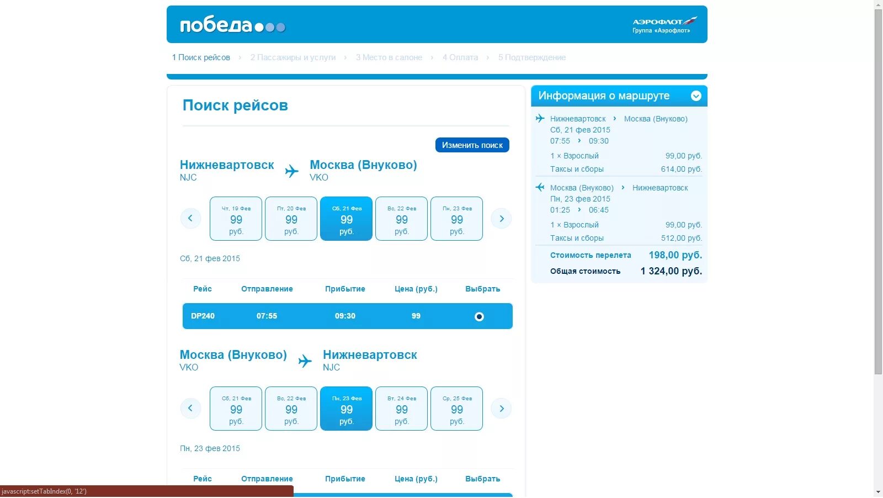Click the Стоимость перелета 198,00 руб. value

click(675, 255)
